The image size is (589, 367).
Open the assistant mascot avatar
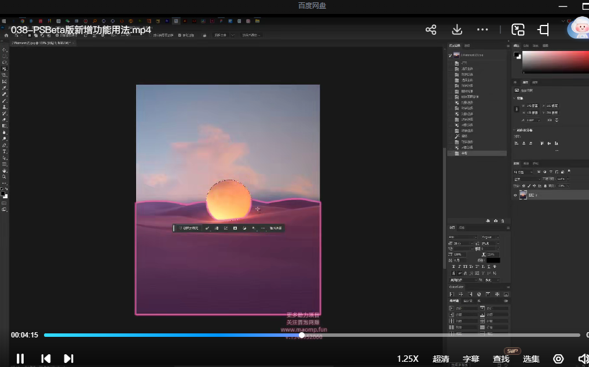click(x=579, y=27)
